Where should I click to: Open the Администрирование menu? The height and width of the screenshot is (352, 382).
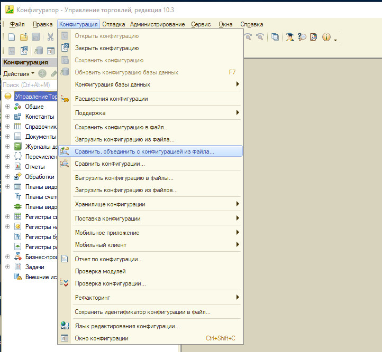coord(157,24)
